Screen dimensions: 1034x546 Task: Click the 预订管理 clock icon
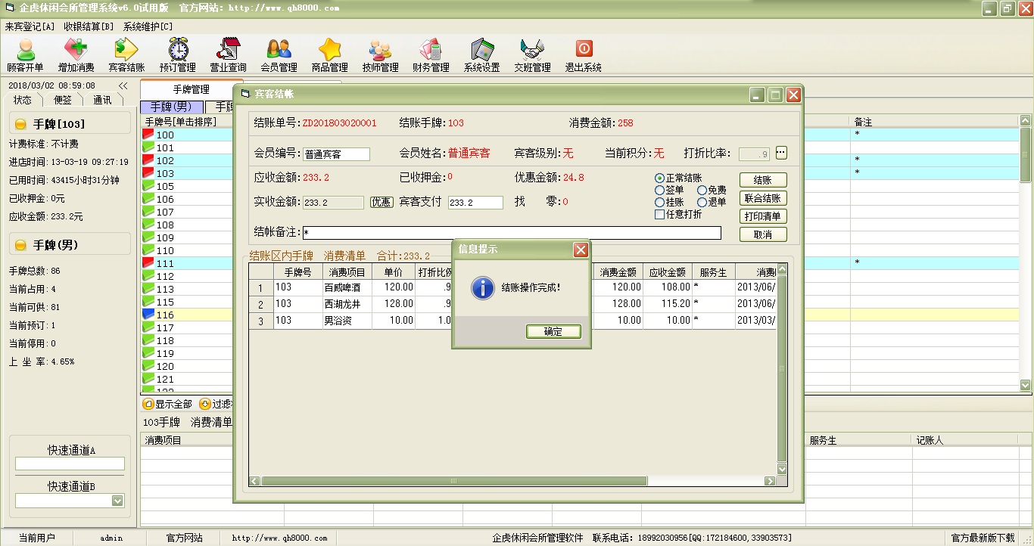[178, 50]
